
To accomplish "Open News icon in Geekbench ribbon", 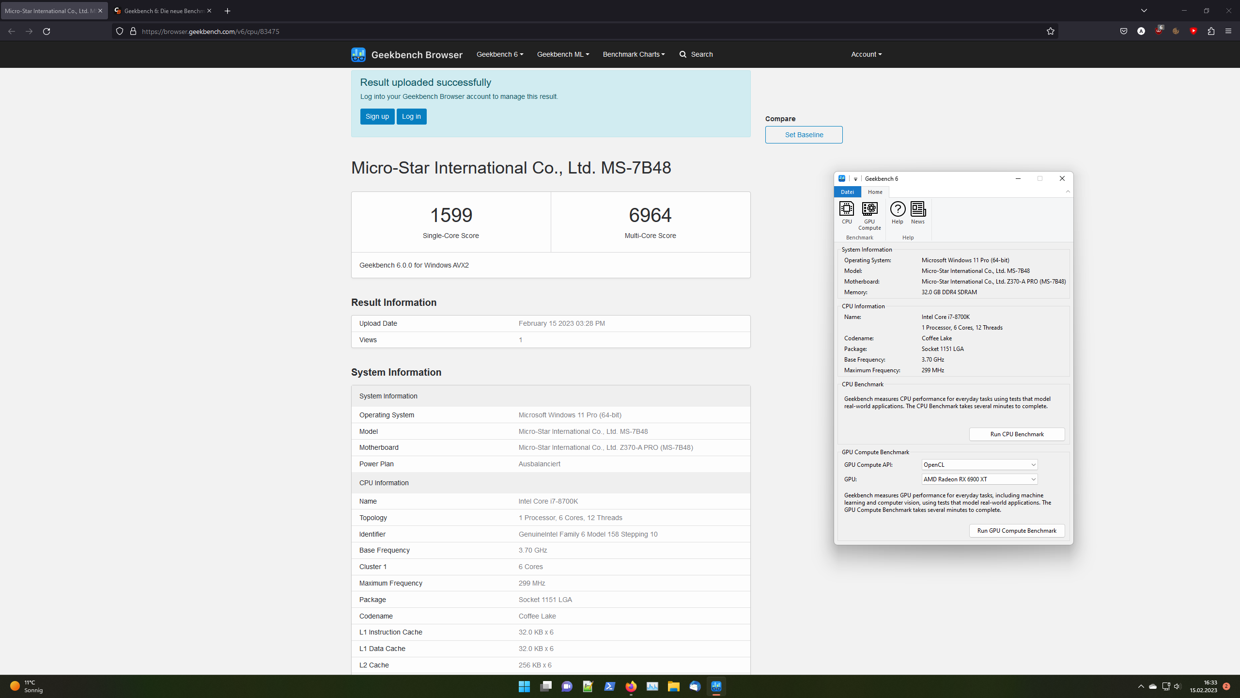I will tap(917, 212).
